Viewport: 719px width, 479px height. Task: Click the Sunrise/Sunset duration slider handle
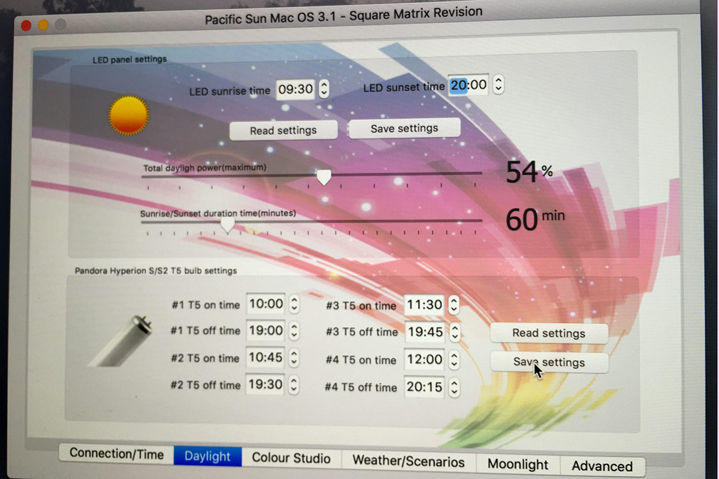point(227,225)
